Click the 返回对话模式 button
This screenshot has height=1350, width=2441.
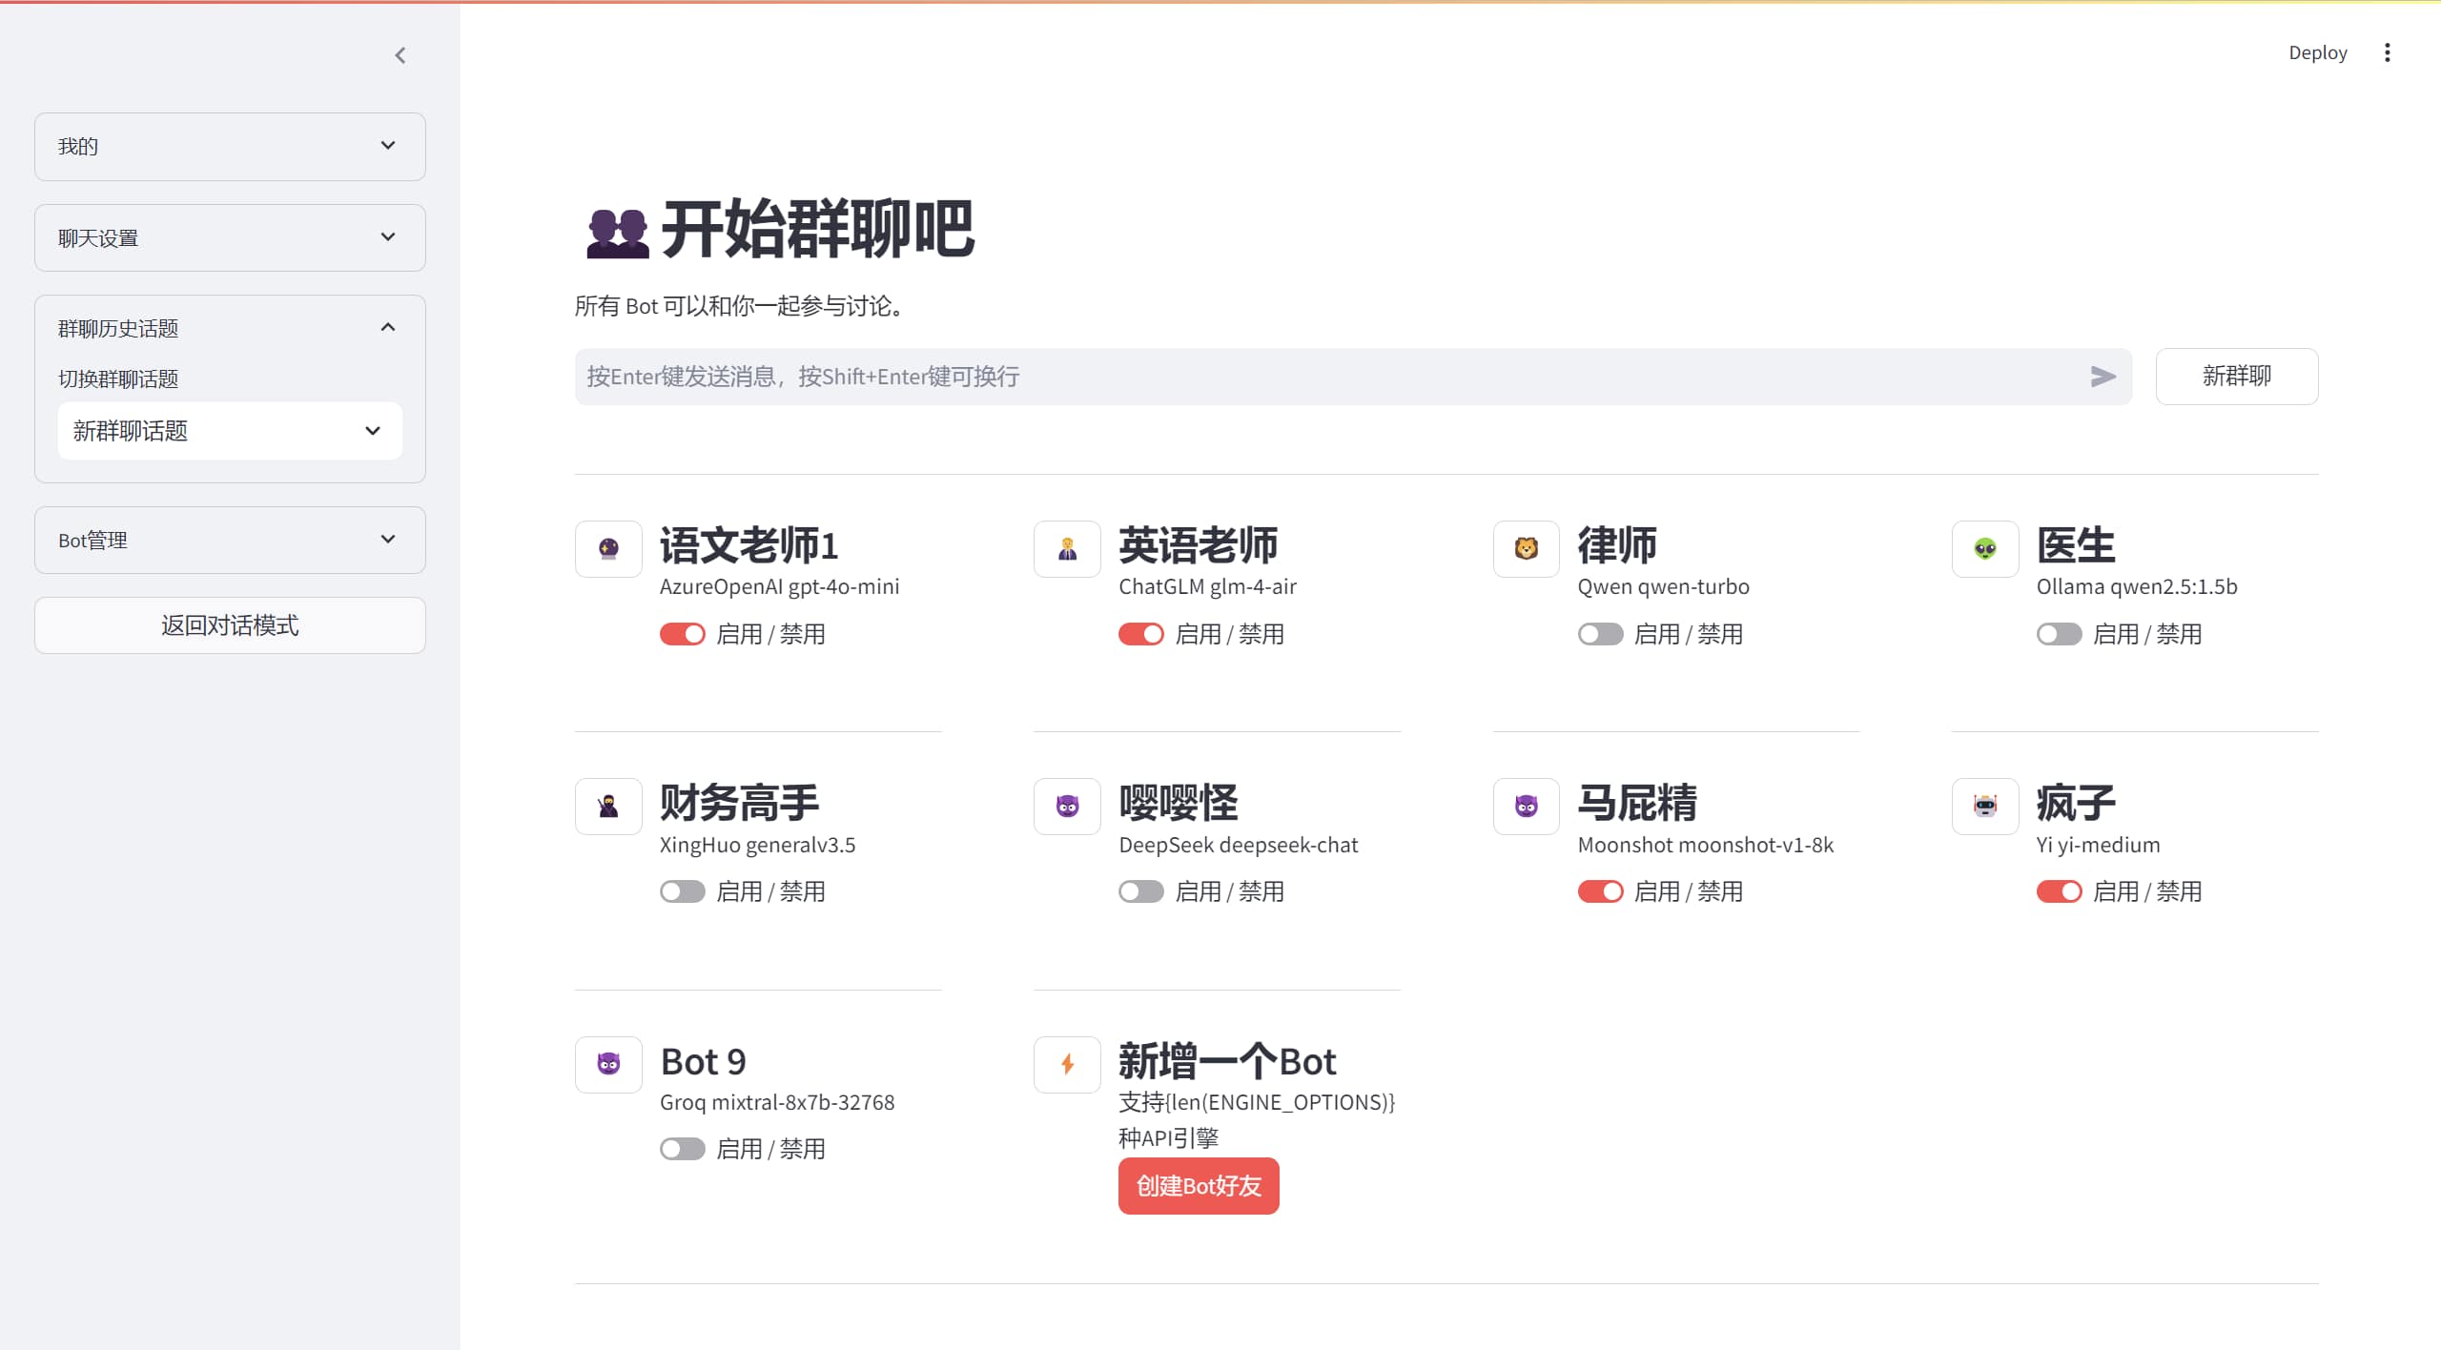click(x=230, y=625)
